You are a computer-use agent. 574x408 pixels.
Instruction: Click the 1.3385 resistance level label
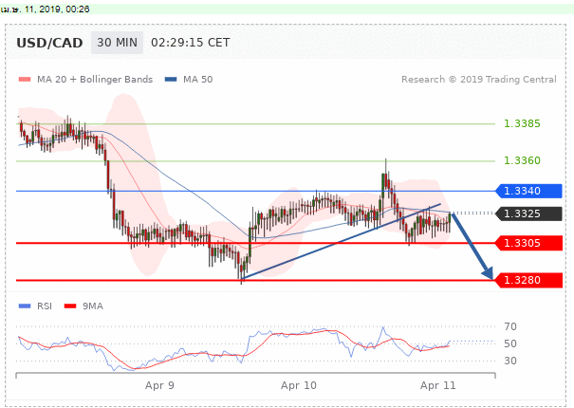tap(522, 123)
